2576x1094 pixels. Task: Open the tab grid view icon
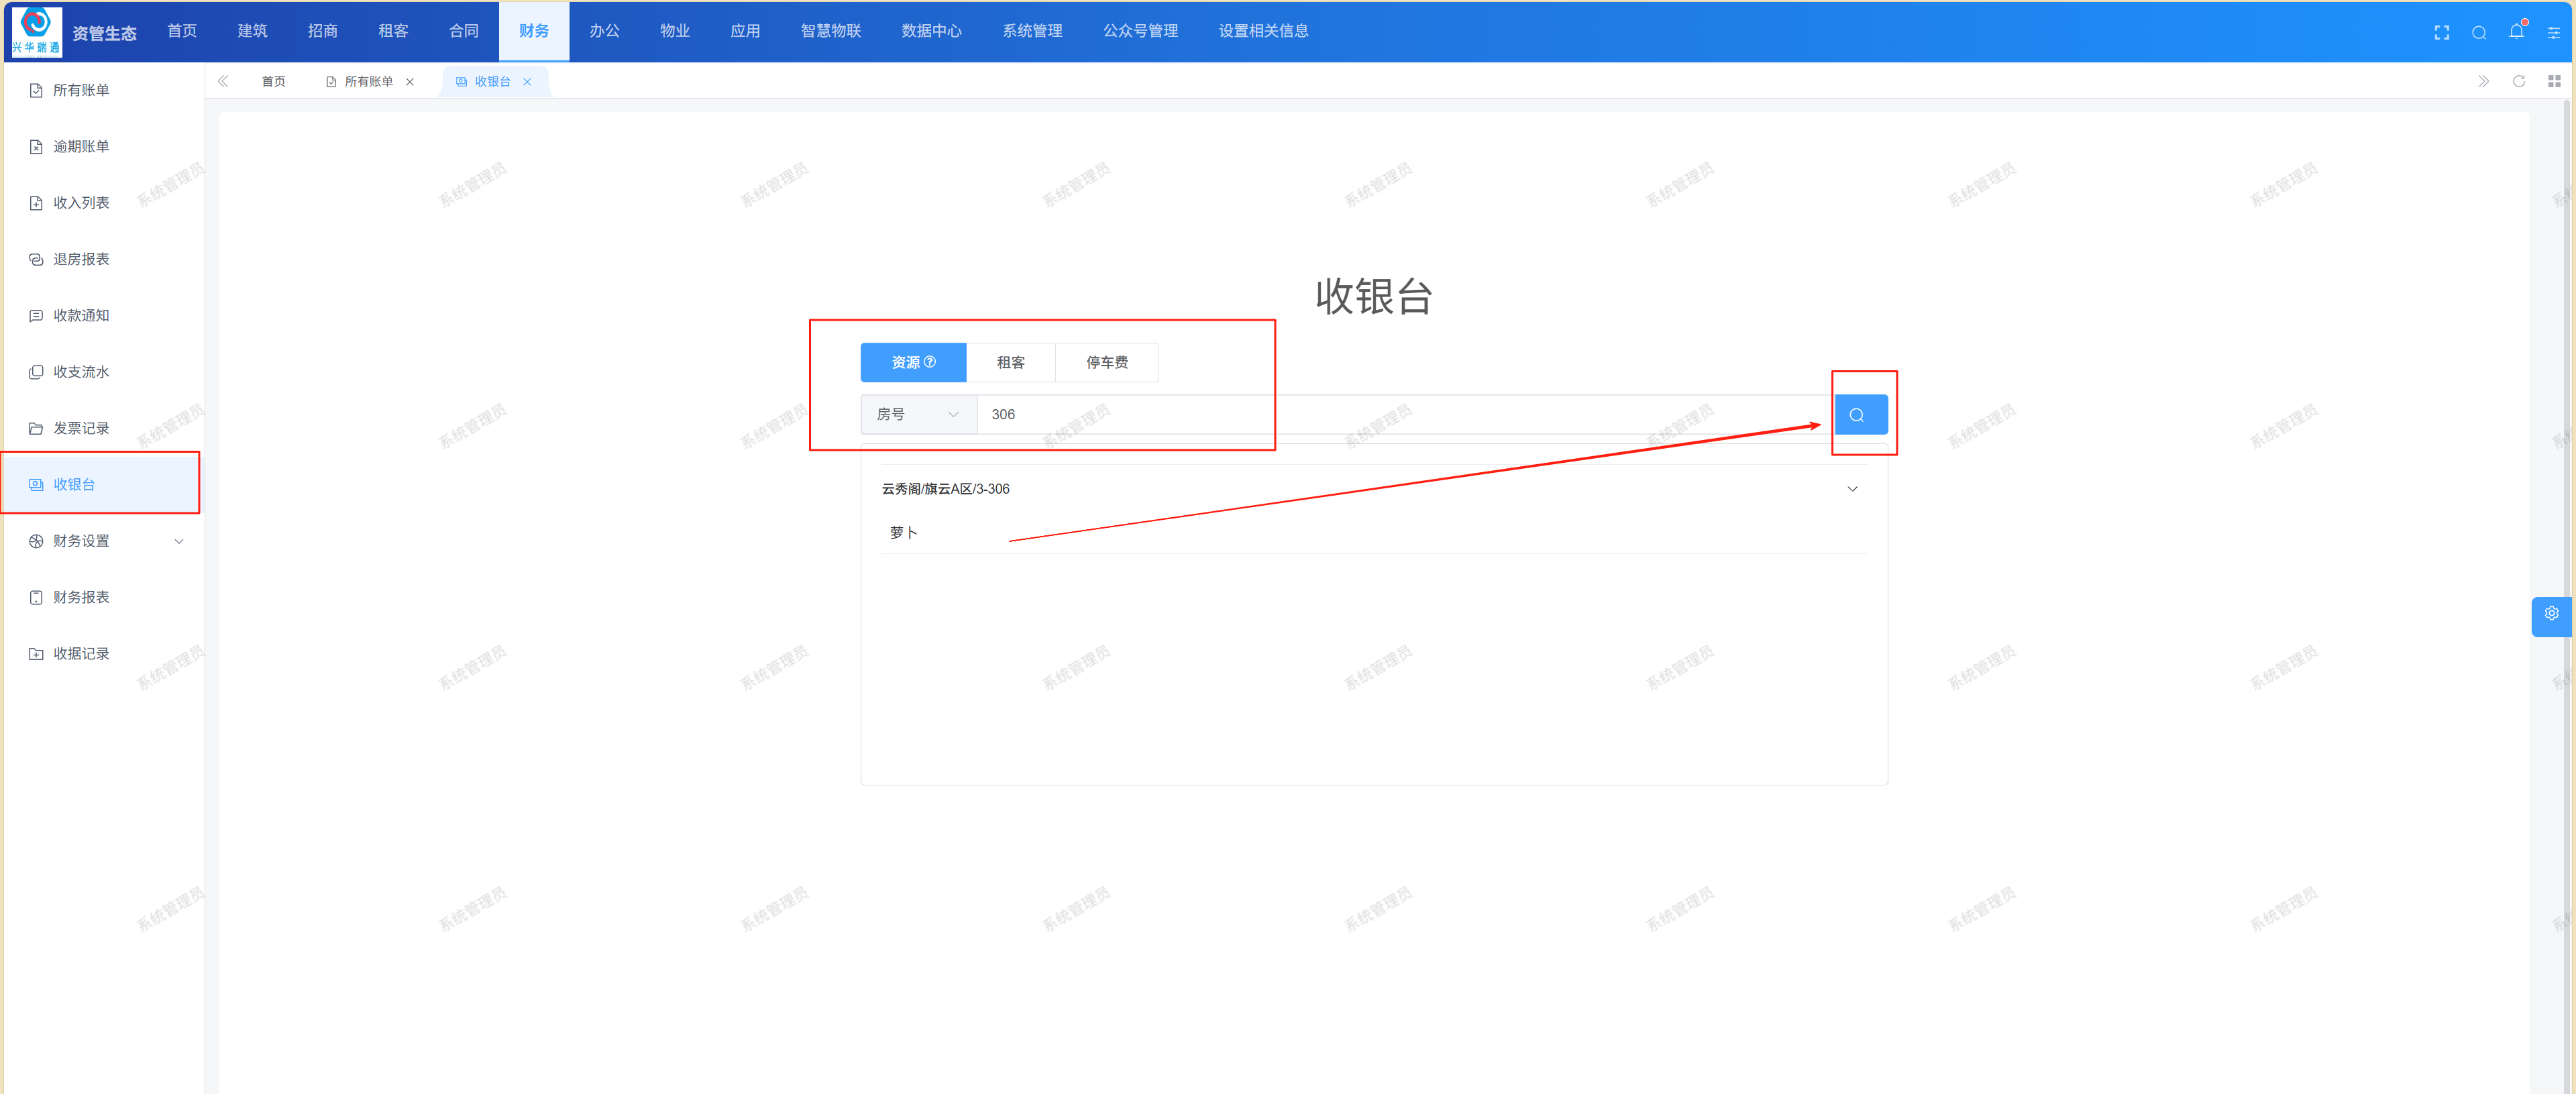click(2553, 81)
